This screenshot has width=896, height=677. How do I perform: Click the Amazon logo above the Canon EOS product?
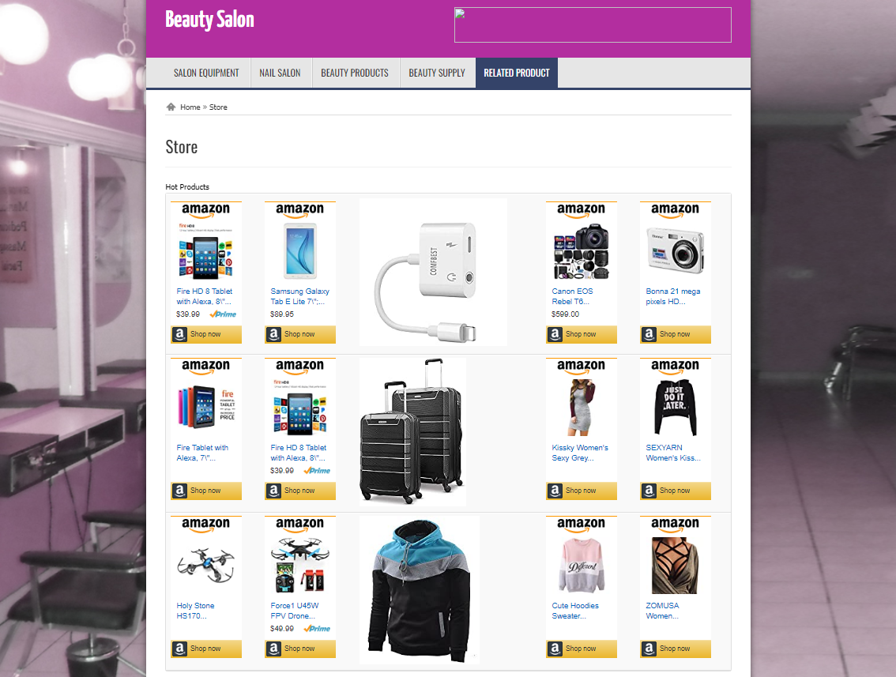tap(582, 210)
